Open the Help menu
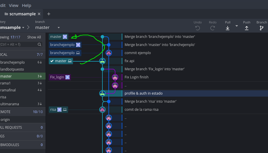This screenshot has width=268, height=153. click(x=27, y=5)
